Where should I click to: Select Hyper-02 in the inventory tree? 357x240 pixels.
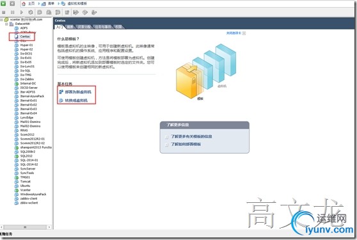click(26, 49)
